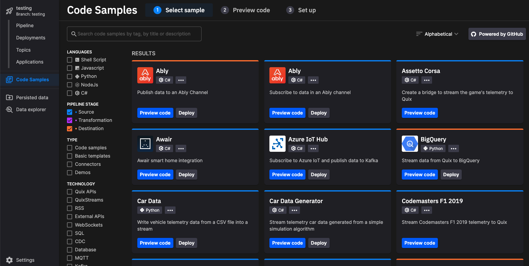Open Deployments in the sidebar
The height and width of the screenshot is (266, 529).
click(31, 38)
